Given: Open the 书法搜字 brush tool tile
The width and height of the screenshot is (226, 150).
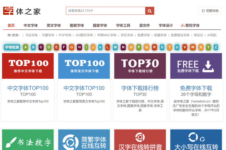Looking at the screenshot, I should pos(28,140).
